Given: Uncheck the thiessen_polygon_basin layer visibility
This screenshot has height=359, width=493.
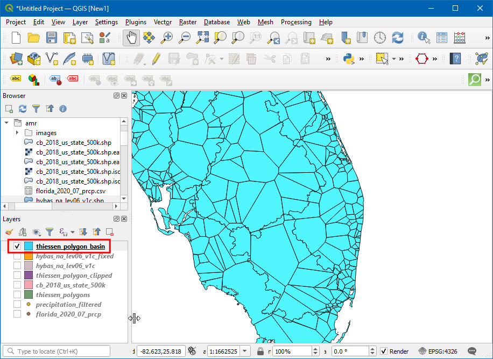Looking at the screenshot, I should point(17,247).
